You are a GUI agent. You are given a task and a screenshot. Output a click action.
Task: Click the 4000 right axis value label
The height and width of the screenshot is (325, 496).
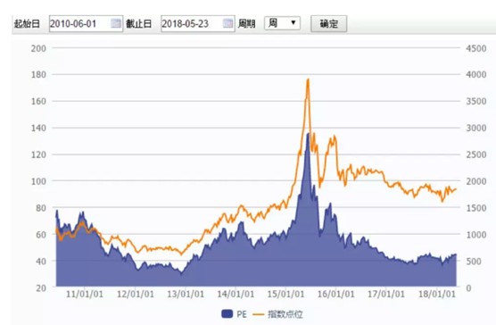(476, 75)
